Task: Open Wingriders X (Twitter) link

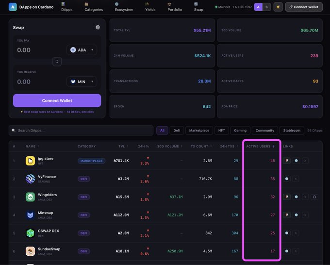Action: (x=305, y=197)
